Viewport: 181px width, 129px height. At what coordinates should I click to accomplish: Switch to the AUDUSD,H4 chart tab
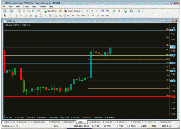[110, 122]
